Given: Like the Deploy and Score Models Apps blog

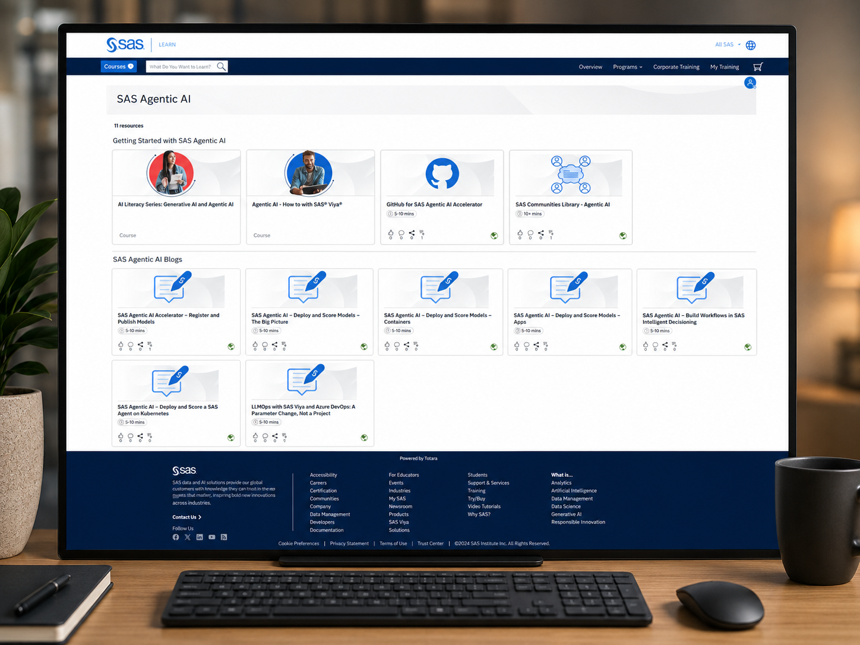Looking at the screenshot, I should click(517, 344).
